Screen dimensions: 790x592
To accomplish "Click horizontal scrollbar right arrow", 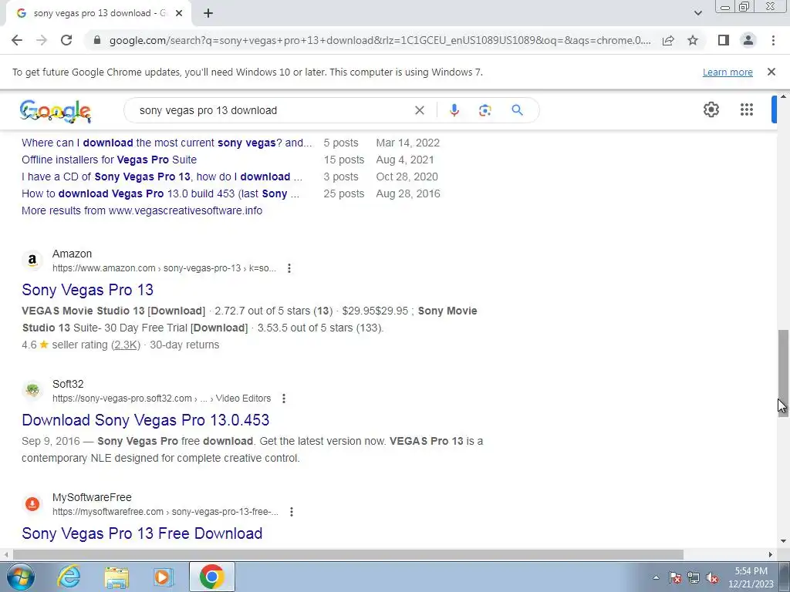I will (x=771, y=555).
